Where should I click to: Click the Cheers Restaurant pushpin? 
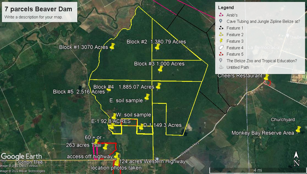266,77
